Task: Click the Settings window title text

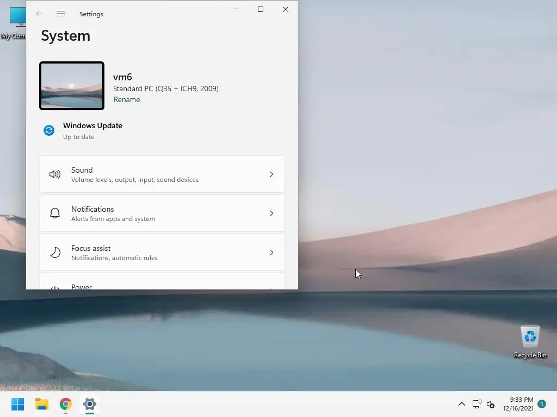Action: pos(91,14)
